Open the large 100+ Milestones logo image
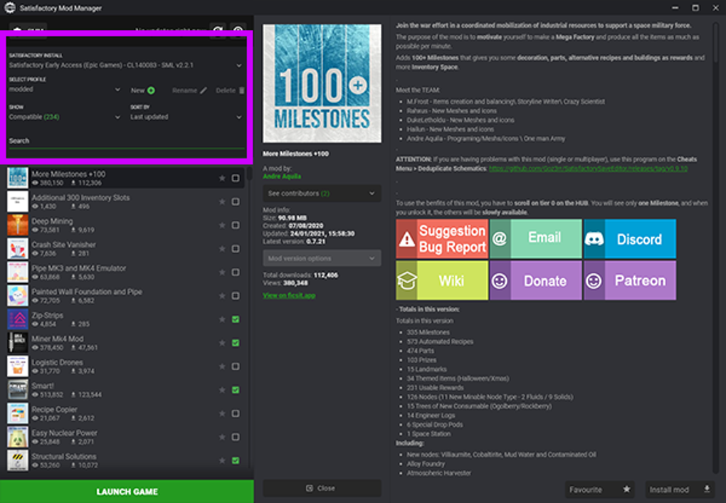Viewport: 726px width, 503px height. 322,83
